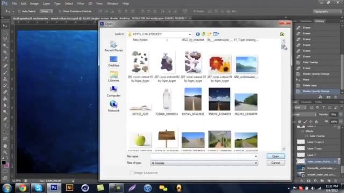Screen dimensions: 344x193
Task: Open Computer in dialog sidebar
Action: pos(113,92)
